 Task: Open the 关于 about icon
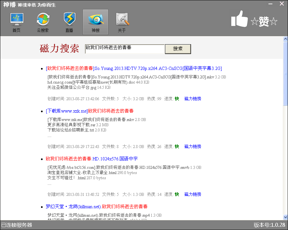click(122, 22)
